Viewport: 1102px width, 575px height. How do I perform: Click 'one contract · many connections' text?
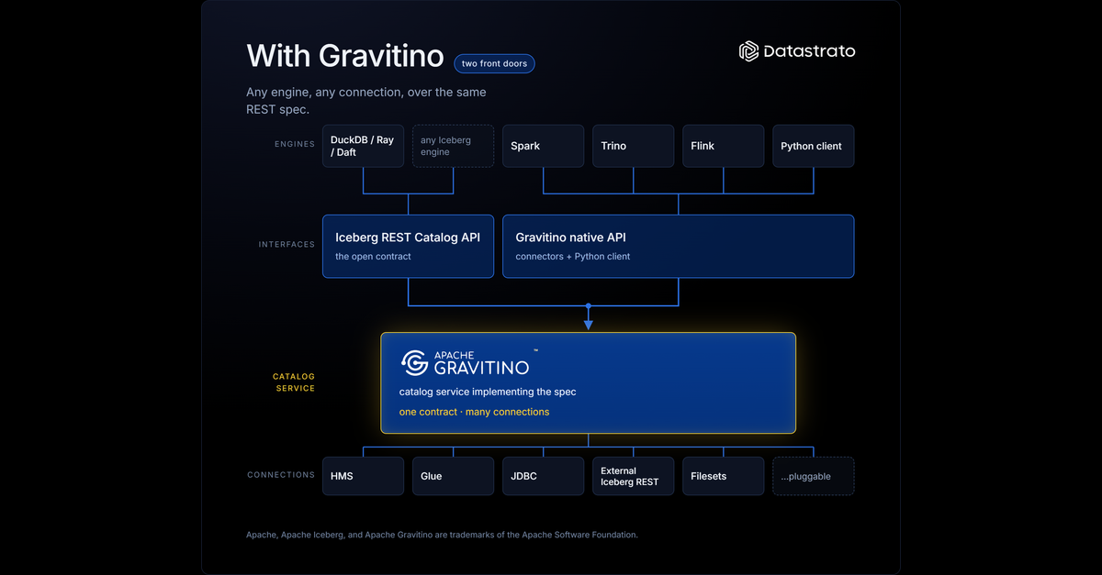(474, 412)
